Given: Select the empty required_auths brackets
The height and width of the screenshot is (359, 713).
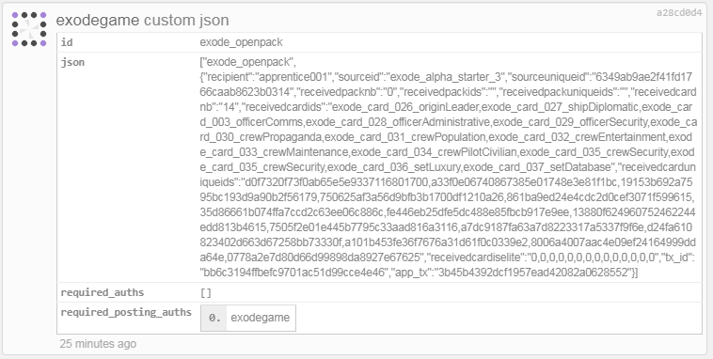Looking at the screenshot, I should (x=206, y=292).
